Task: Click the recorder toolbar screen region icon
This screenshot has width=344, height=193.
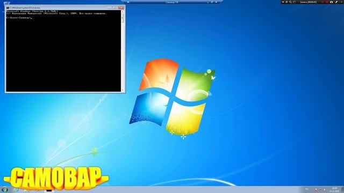Action: 295,2
